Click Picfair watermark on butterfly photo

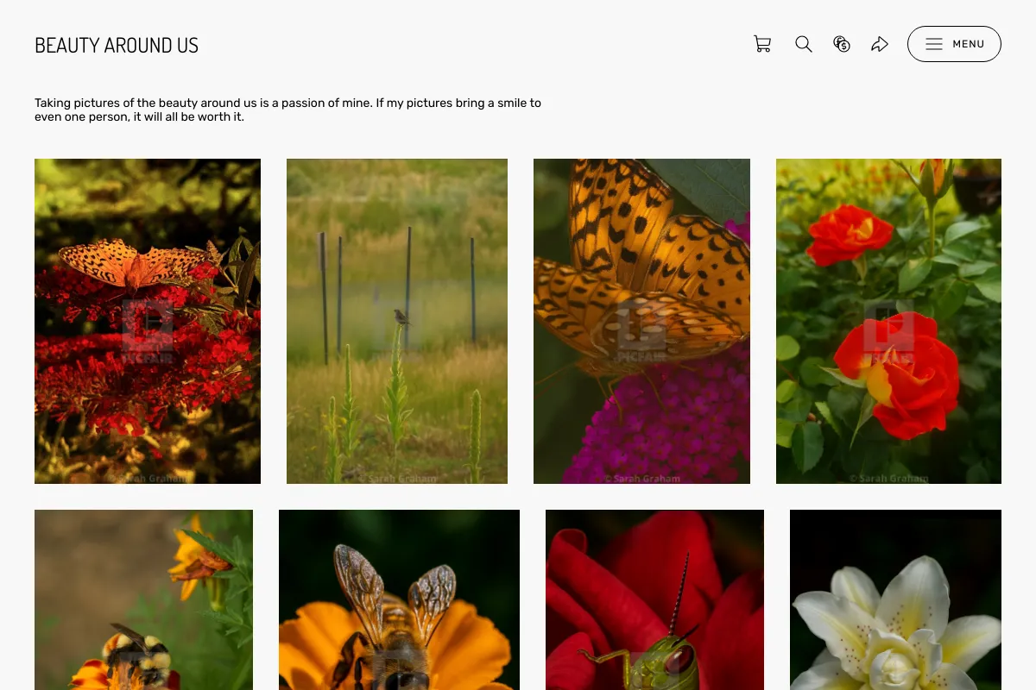(148, 331)
